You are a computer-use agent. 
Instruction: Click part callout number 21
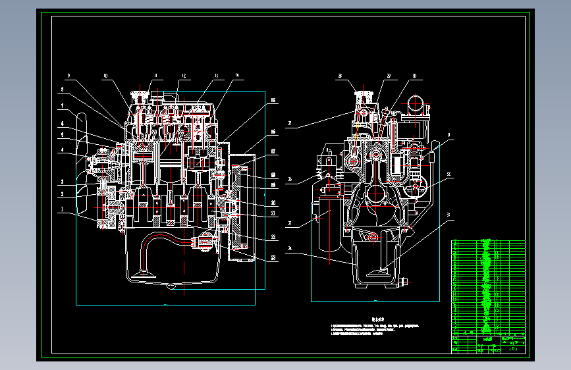[273, 213]
